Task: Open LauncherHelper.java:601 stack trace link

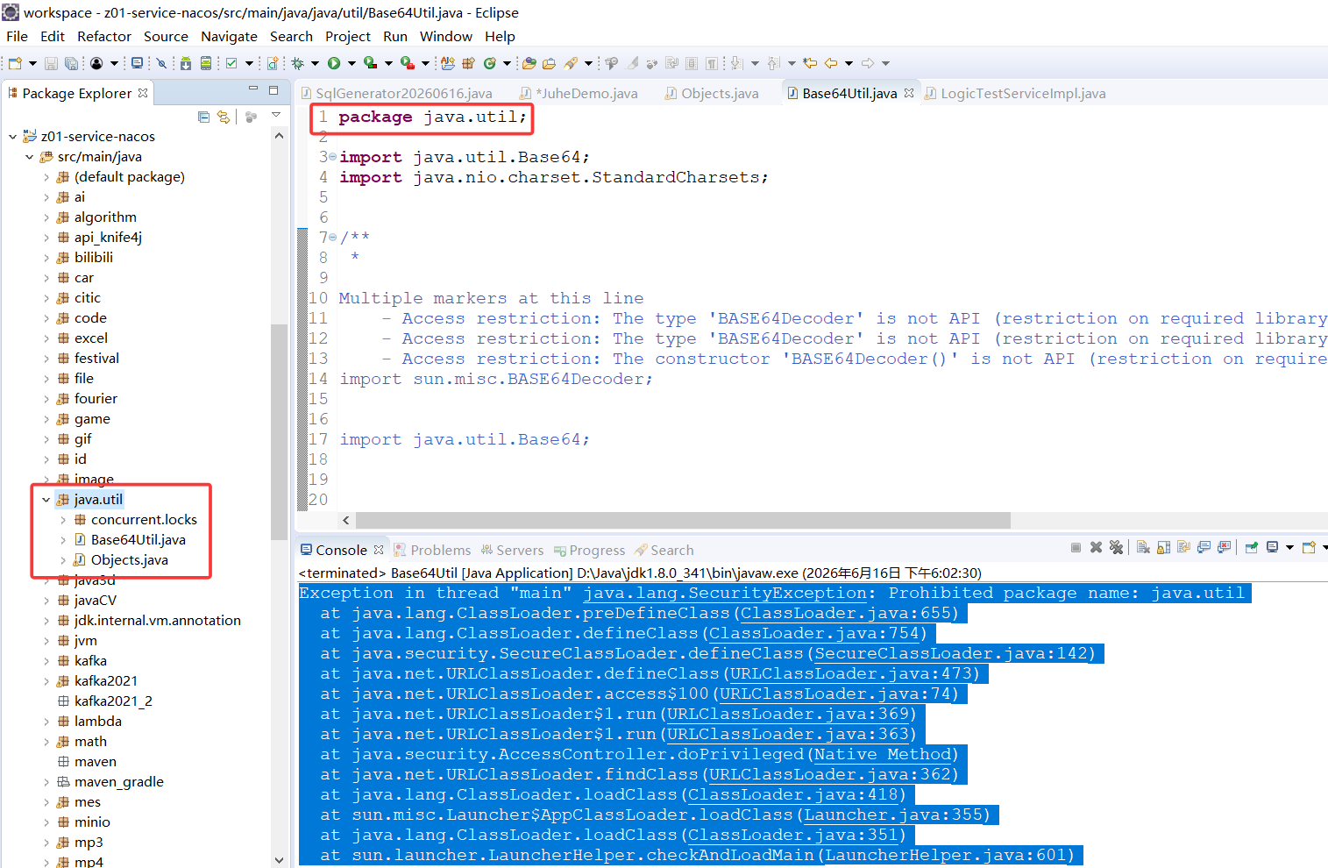Action: click(x=946, y=855)
